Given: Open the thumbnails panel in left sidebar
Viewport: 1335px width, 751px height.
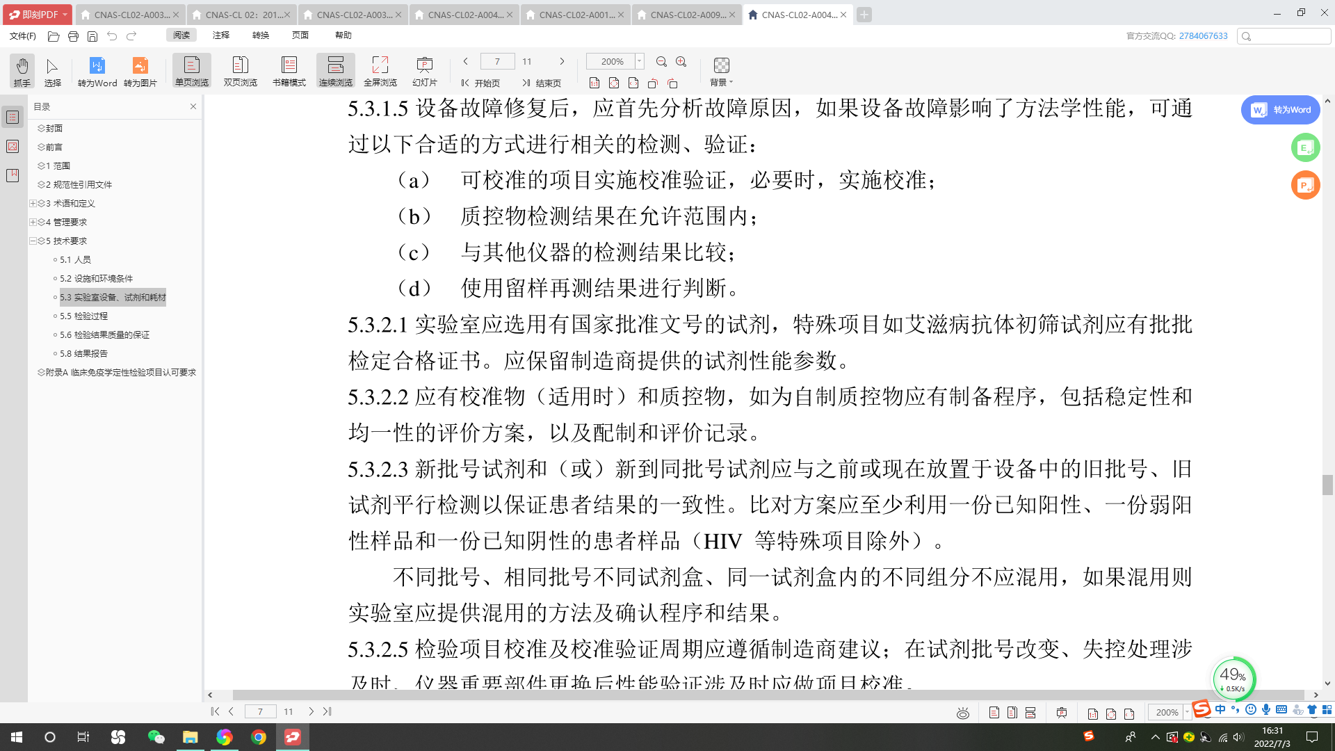Looking at the screenshot, I should click(13, 146).
